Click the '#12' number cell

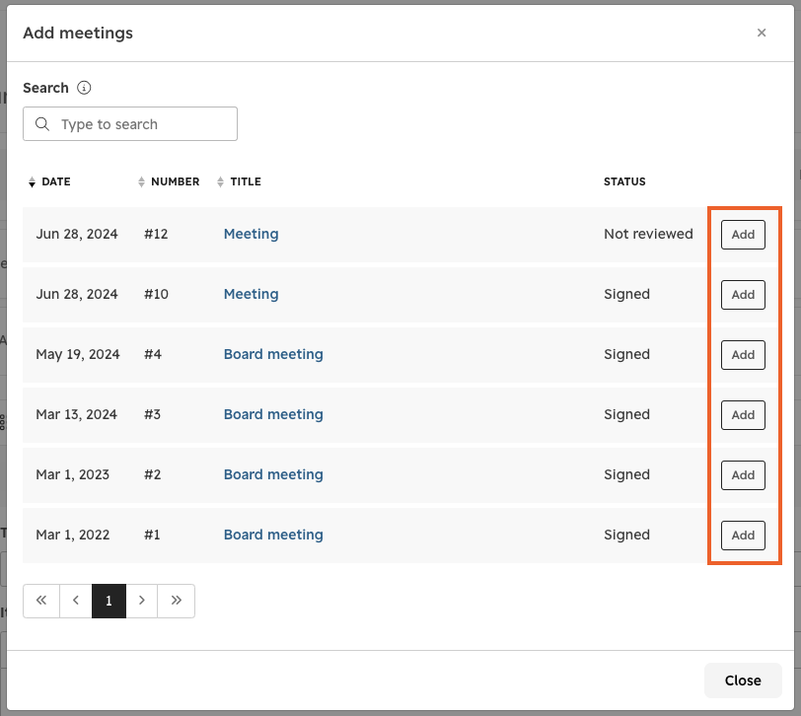(156, 234)
